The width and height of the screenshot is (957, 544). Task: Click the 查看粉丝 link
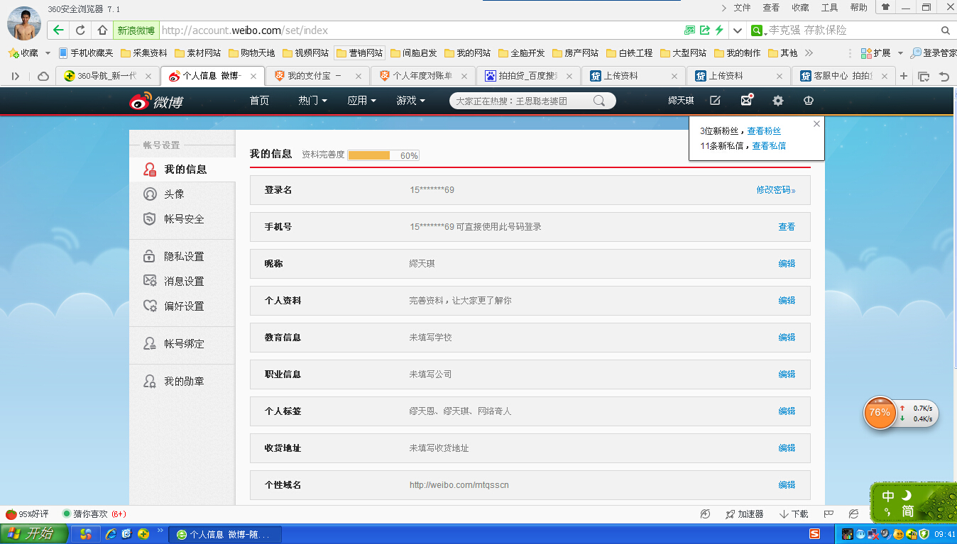click(764, 131)
